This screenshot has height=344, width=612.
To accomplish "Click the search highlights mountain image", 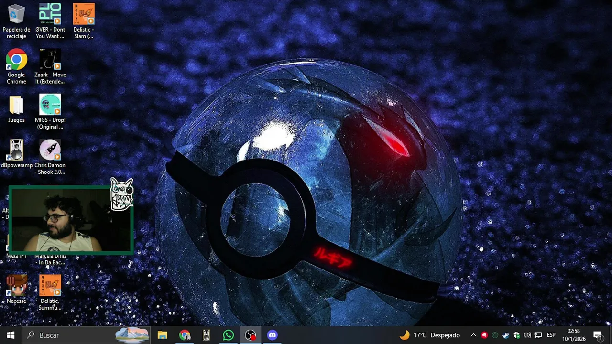I will (x=132, y=335).
